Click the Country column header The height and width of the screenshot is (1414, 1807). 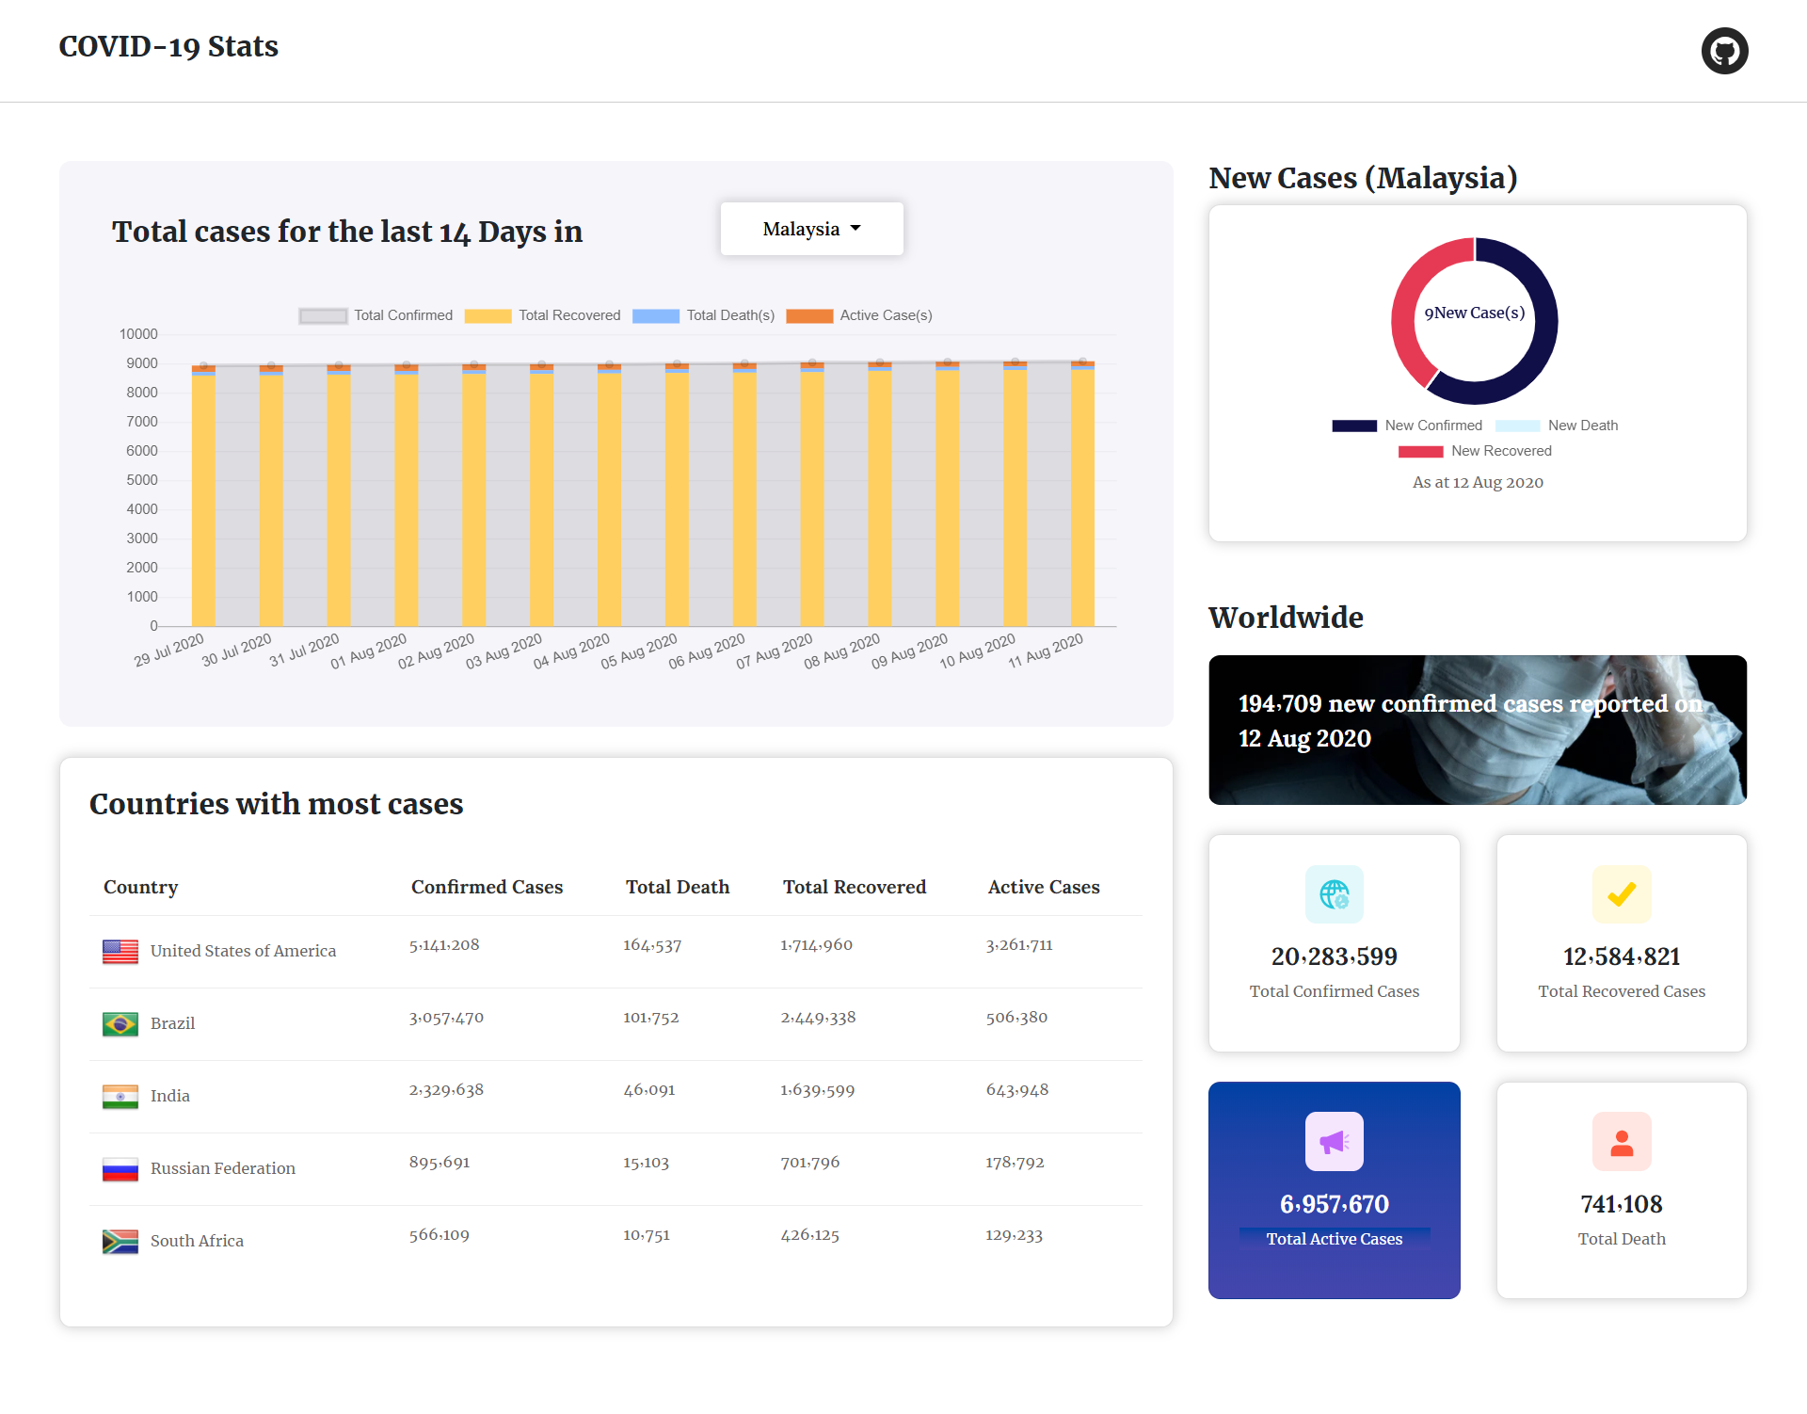coord(140,887)
